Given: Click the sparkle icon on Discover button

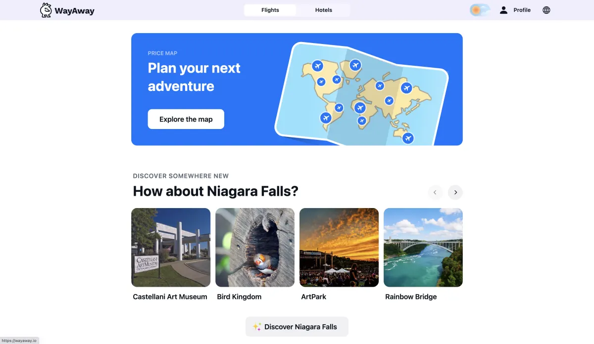Looking at the screenshot, I should 257,327.
